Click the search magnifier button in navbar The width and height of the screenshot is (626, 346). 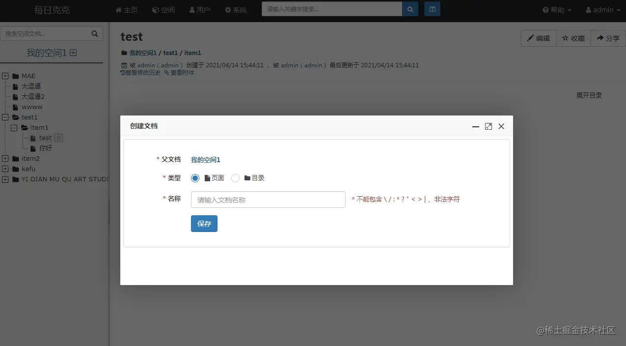pyautogui.click(x=410, y=9)
